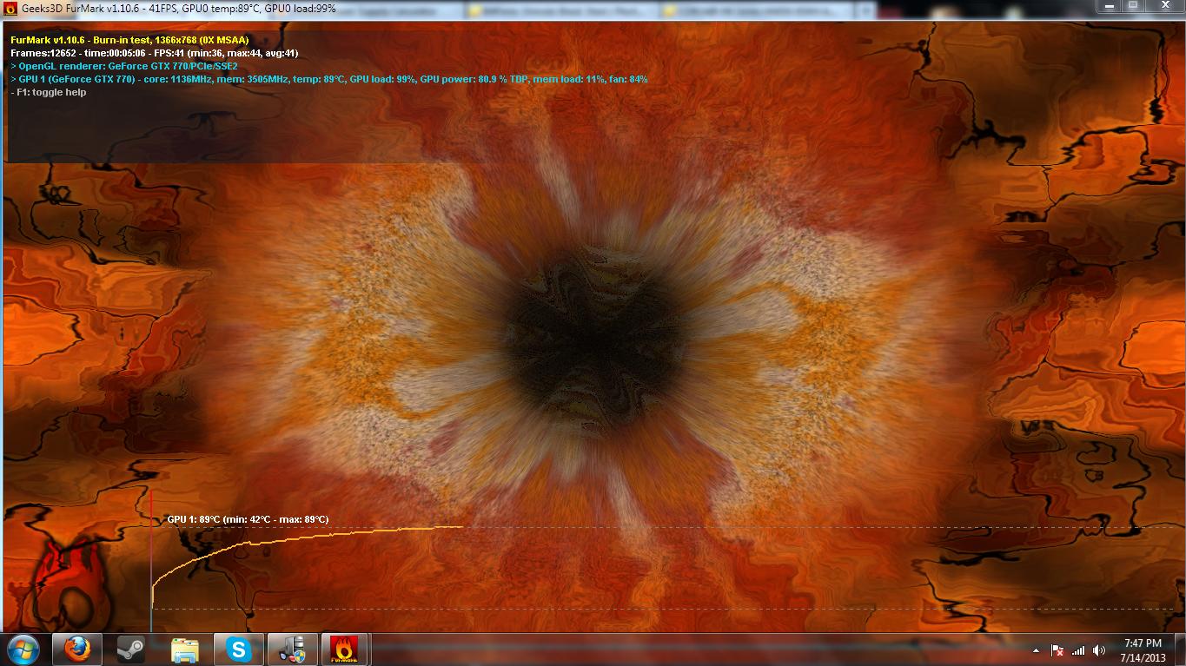
Task: Show hidden tray icons arrow
Action: tap(1036, 650)
